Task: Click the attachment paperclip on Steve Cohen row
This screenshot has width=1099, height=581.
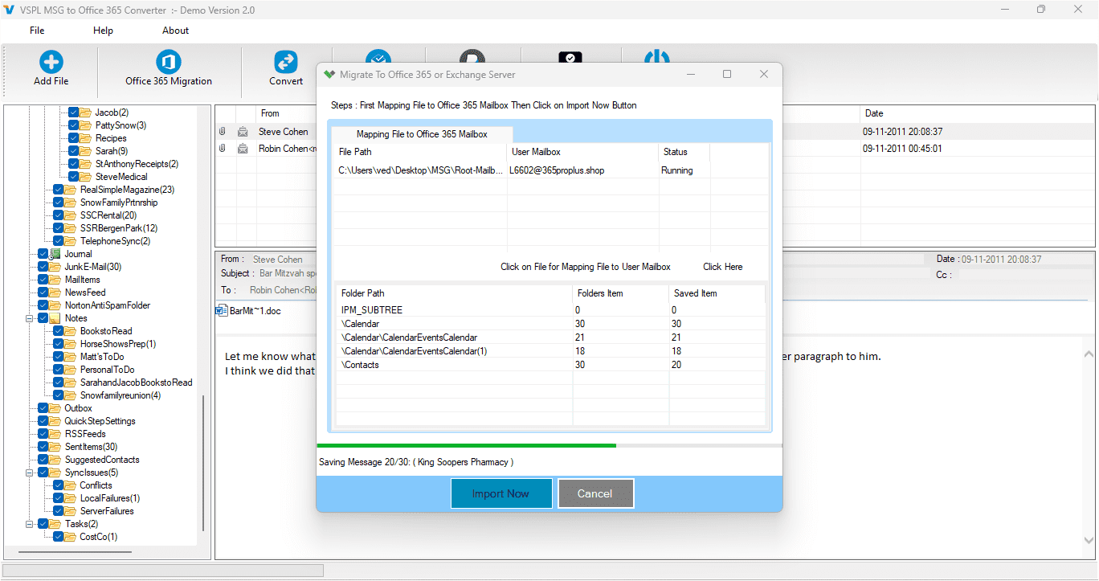Action: 223,132
